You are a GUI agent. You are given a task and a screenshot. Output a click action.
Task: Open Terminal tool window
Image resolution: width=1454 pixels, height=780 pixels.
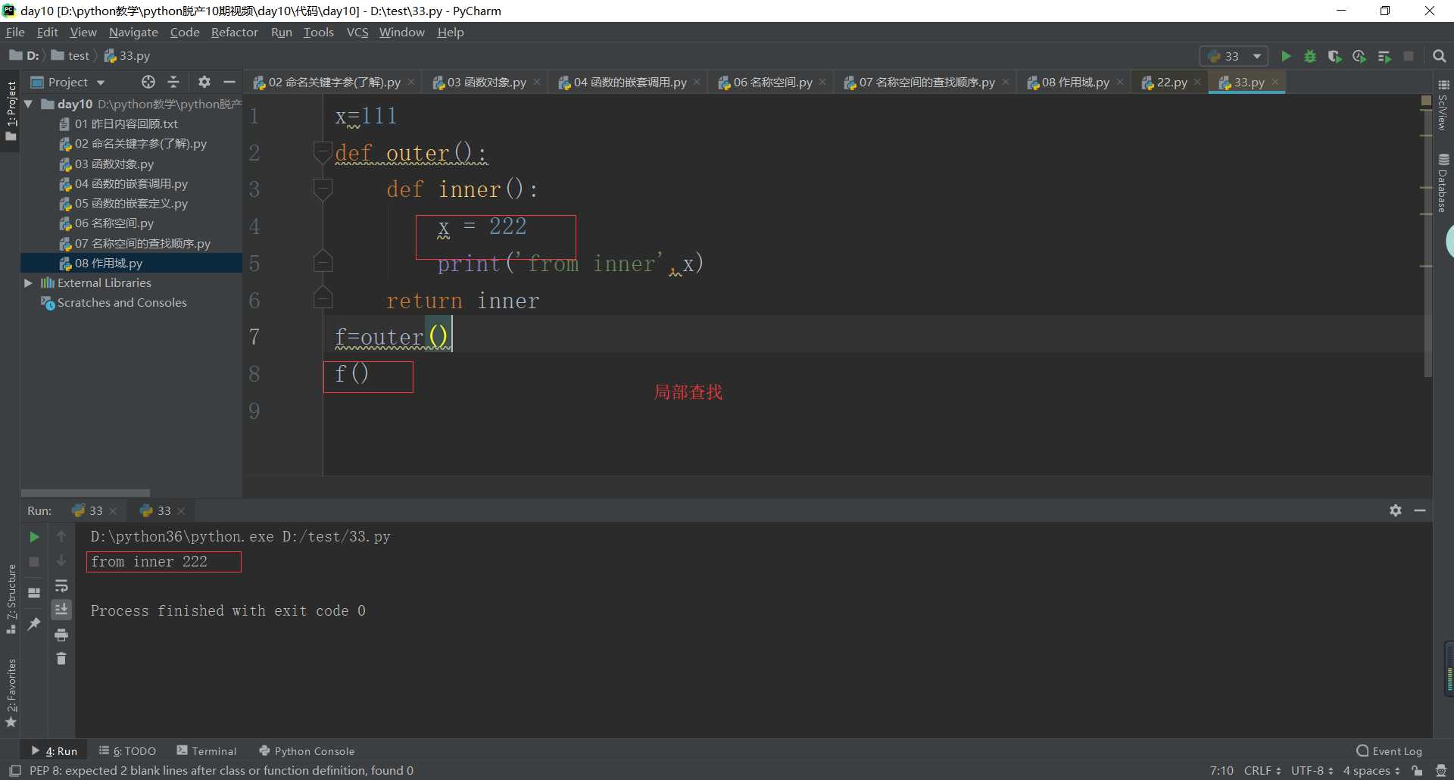click(x=206, y=751)
